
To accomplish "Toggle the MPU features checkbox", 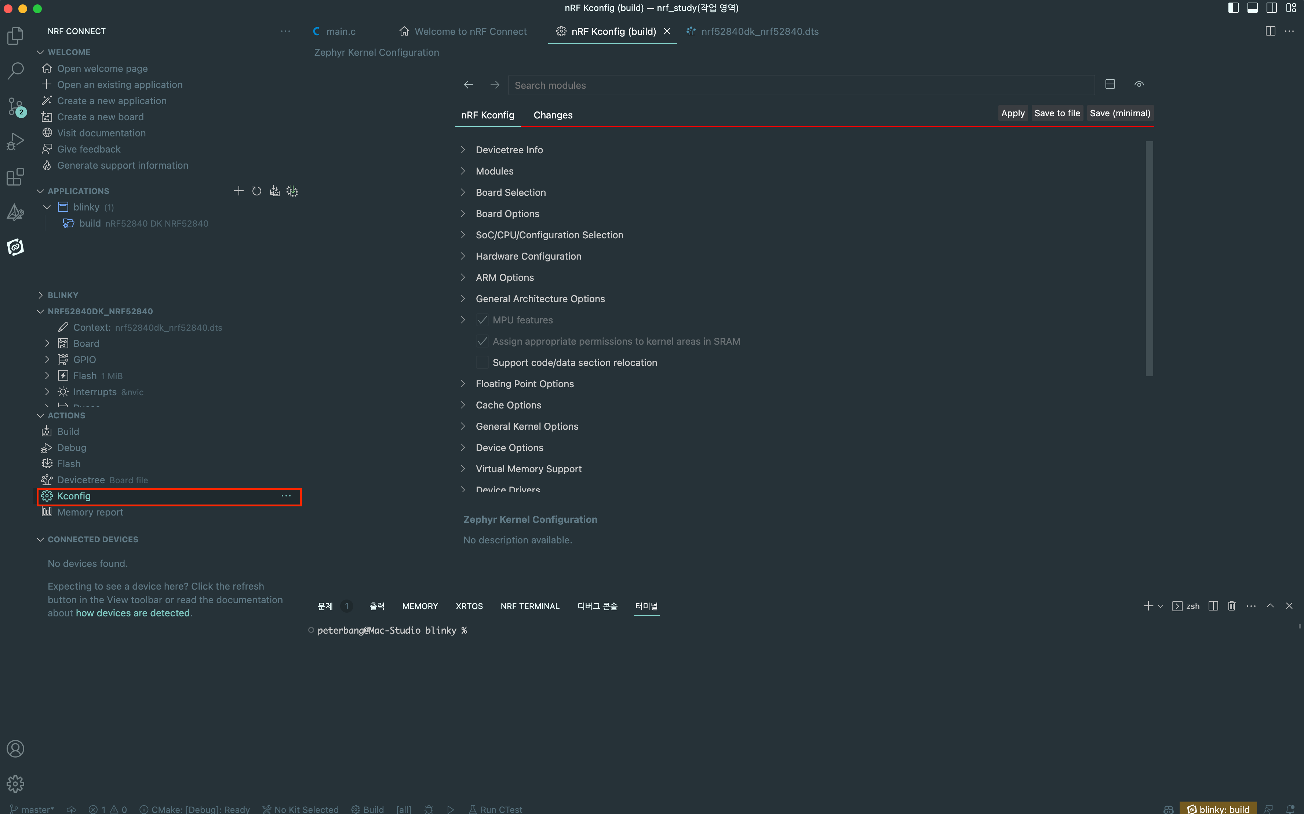I will click(x=482, y=320).
